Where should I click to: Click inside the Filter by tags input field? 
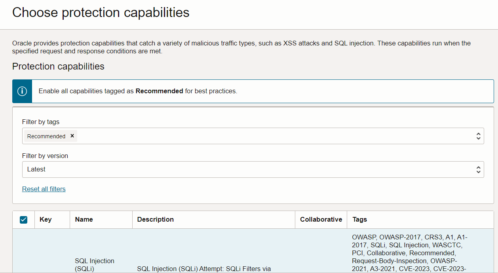[x=238, y=136]
